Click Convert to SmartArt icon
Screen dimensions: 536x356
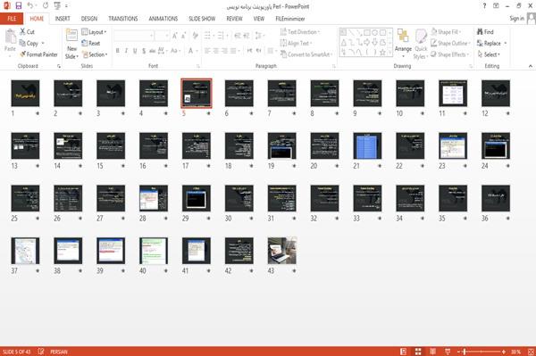(283, 54)
